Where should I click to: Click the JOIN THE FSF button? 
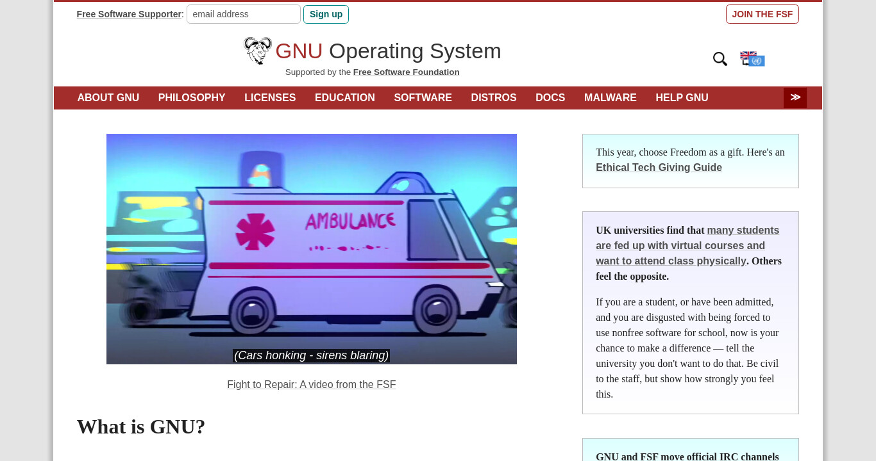[x=762, y=14]
